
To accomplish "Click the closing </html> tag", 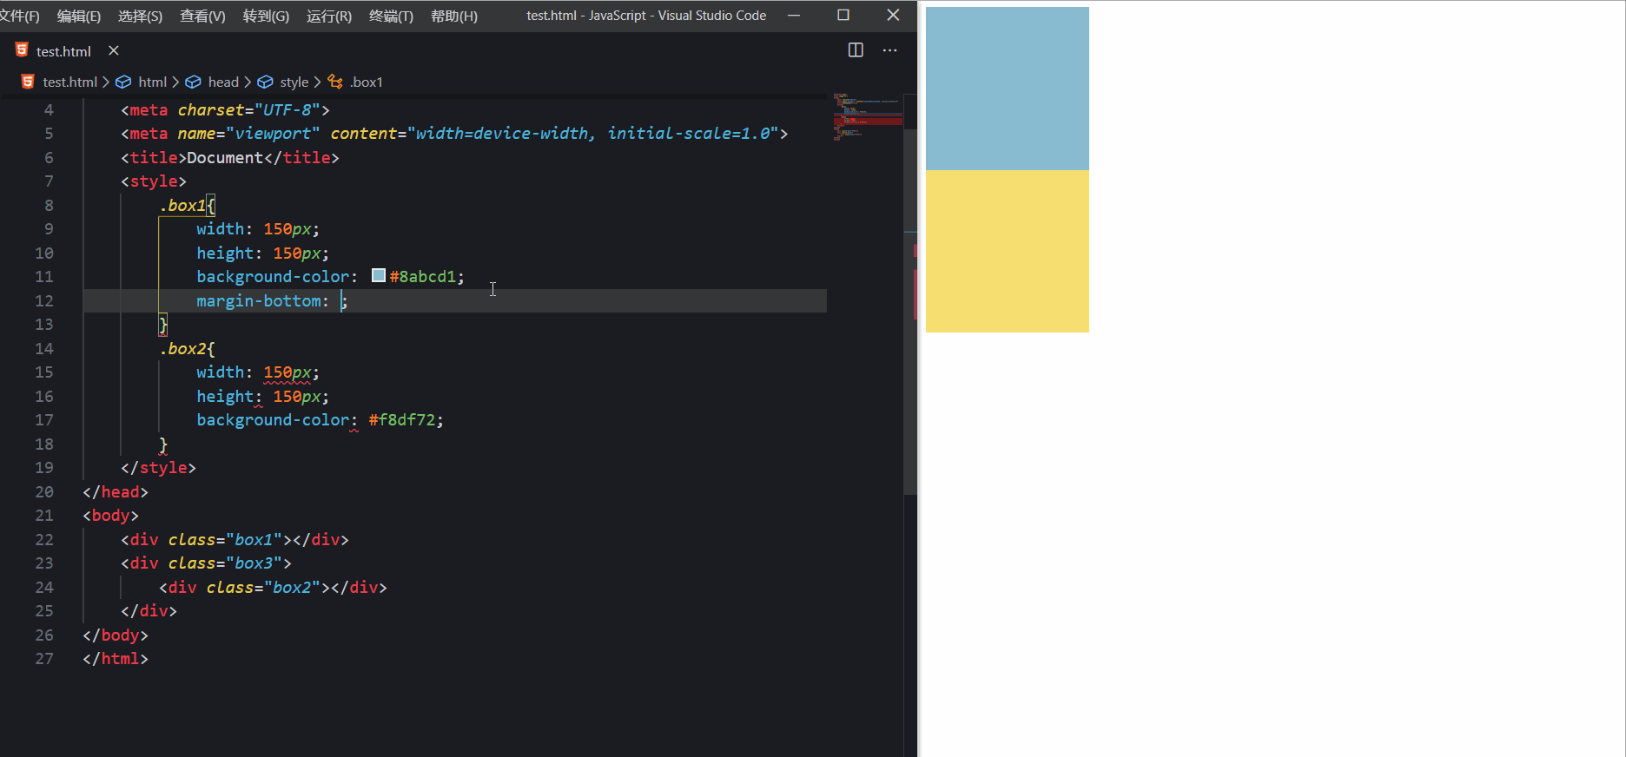I will [x=116, y=658].
